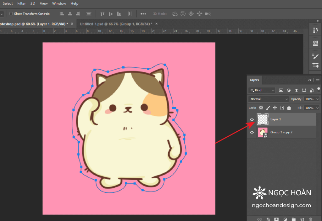
Task: Click the create new group folder icon
Action: [x=293, y=219]
